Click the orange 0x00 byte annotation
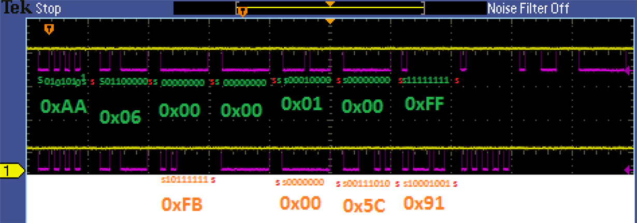 pyautogui.click(x=300, y=202)
